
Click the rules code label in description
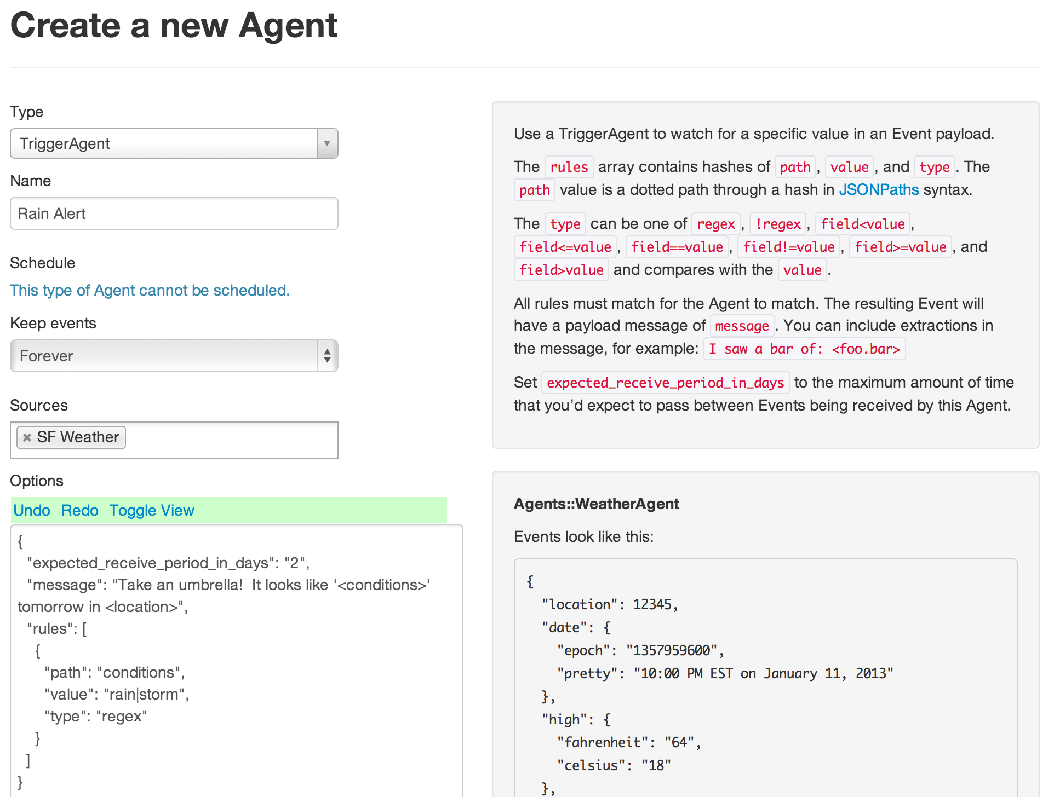pyautogui.click(x=569, y=167)
